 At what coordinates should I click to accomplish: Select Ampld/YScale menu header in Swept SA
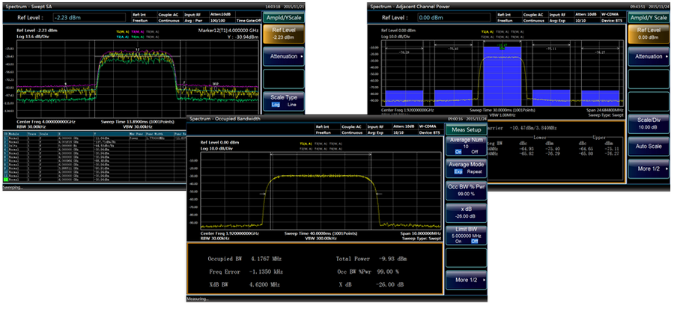coord(282,16)
